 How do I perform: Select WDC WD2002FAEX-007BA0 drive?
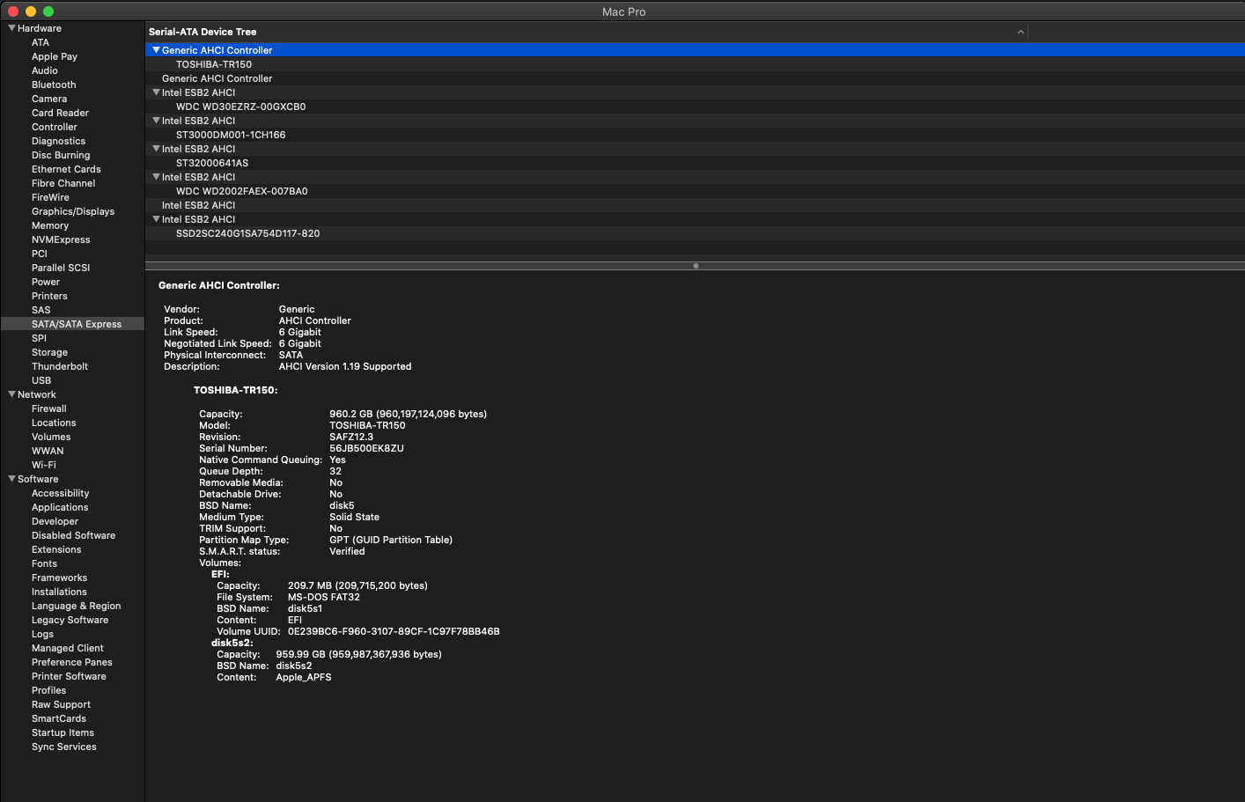click(242, 191)
